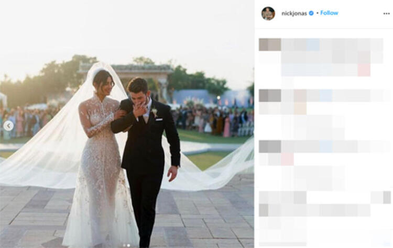The image size is (393, 248).
Task: Click the first blurred comment text
Action: click(x=332, y=58)
